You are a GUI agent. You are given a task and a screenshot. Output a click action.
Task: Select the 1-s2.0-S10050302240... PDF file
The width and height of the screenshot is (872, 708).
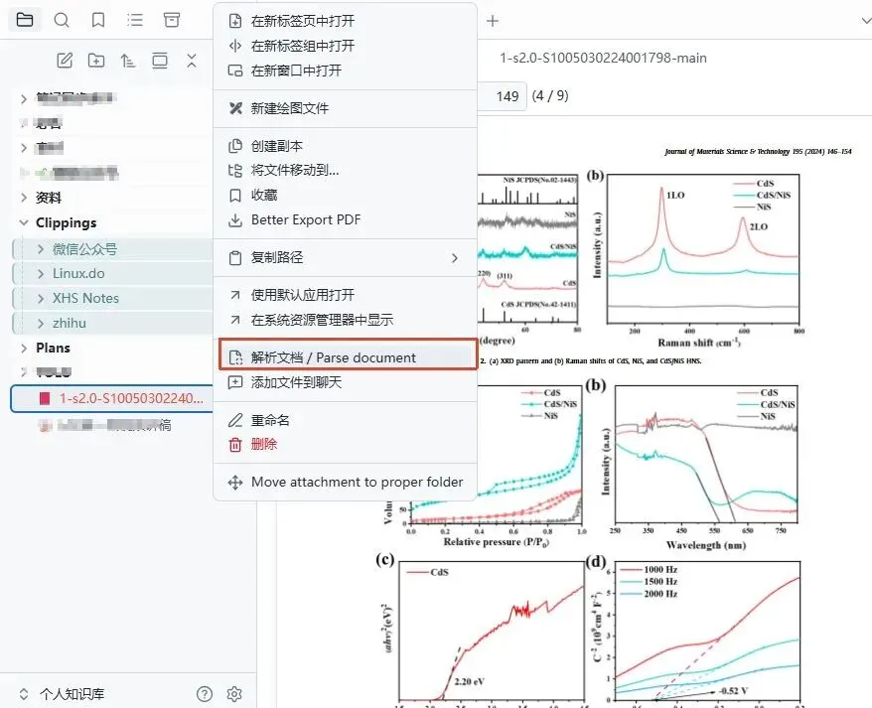pos(112,398)
